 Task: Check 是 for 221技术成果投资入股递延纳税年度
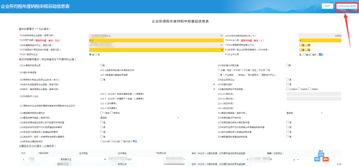(x=288, y=132)
